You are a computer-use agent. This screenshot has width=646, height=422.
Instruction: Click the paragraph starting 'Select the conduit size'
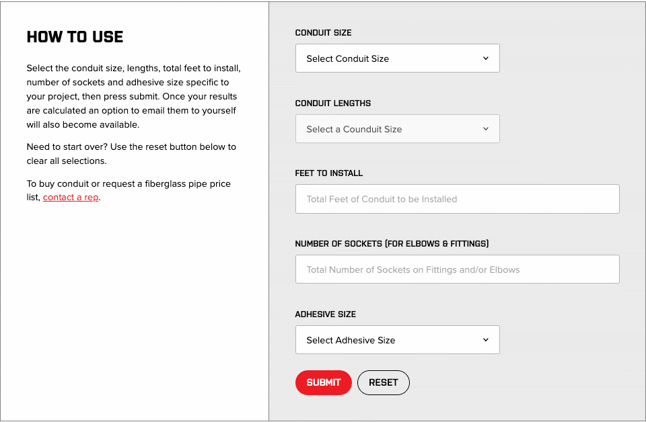[x=133, y=97]
